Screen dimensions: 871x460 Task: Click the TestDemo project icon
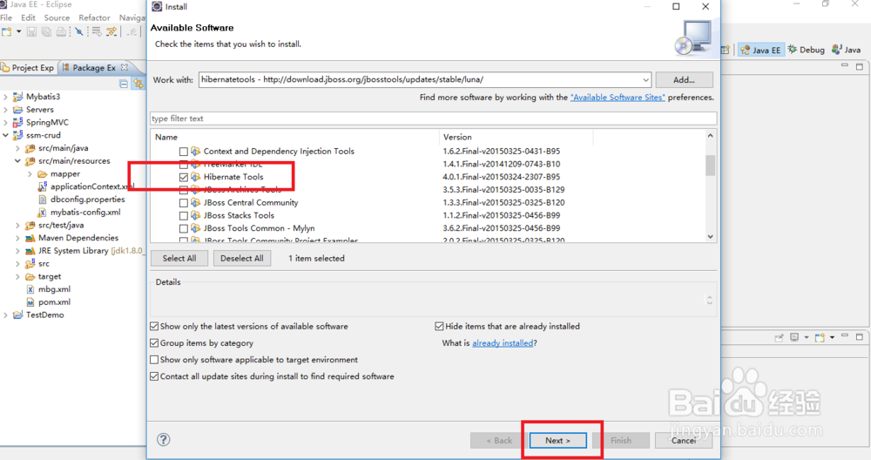click(17, 315)
